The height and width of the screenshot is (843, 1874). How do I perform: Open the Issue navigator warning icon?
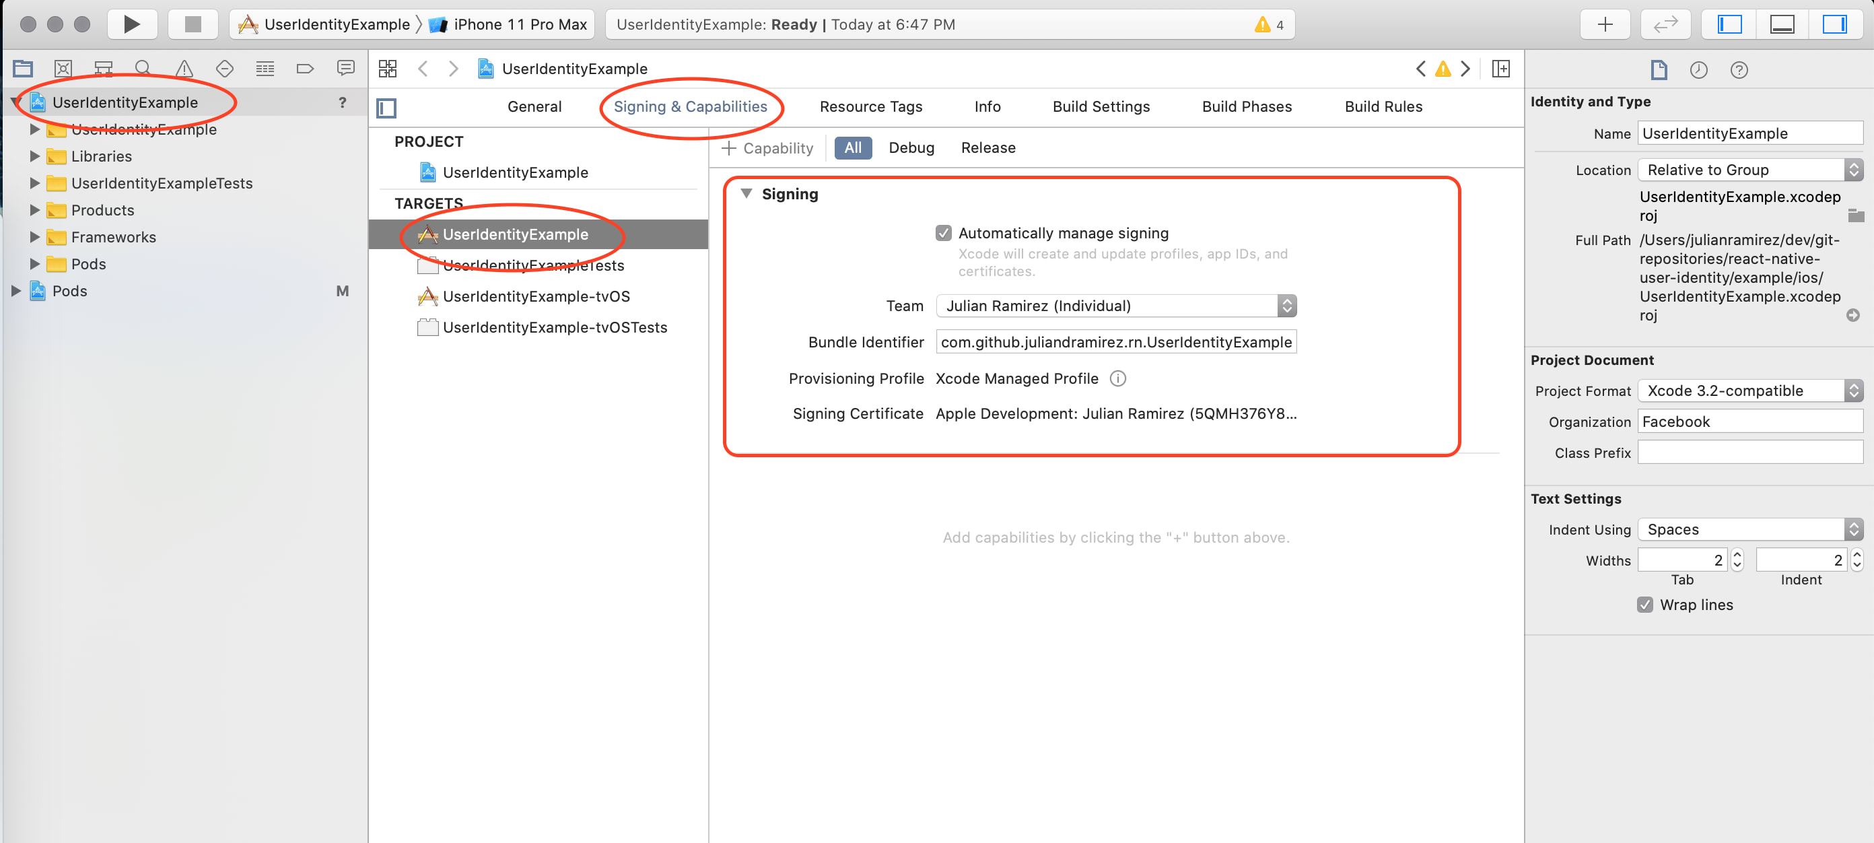(x=184, y=69)
